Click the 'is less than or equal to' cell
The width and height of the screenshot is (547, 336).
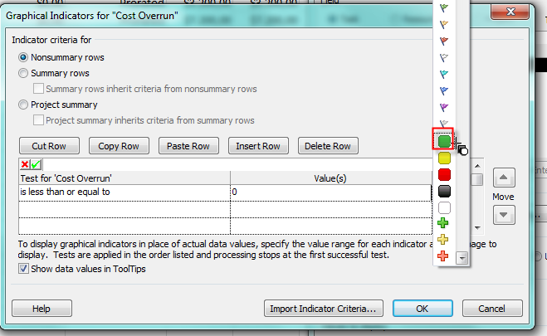(x=123, y=192)
